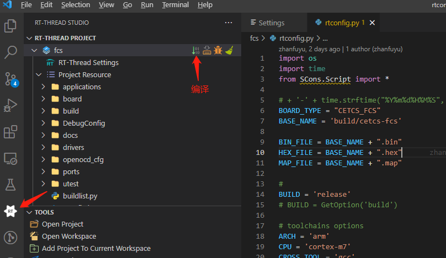Click line number 10 in the gutter
The image size is (446, 258).
coord(260,153)
